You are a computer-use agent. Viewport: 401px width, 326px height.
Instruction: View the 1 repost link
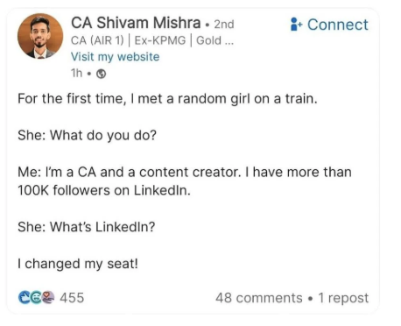point(343,298)
